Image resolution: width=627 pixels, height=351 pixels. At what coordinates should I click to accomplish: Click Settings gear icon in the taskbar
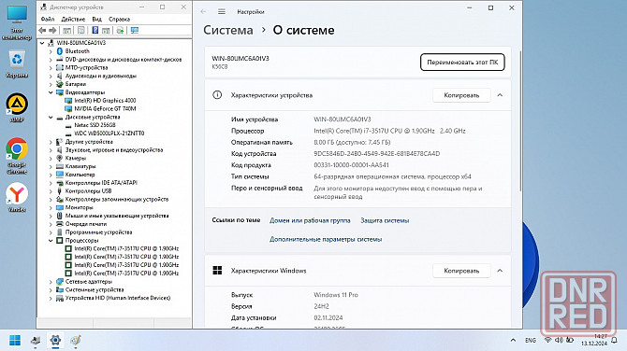[x=55, y=340]
